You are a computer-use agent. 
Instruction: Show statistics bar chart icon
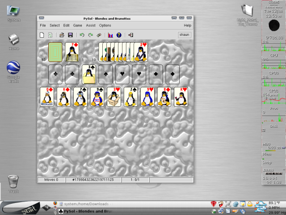pos(110,35)
